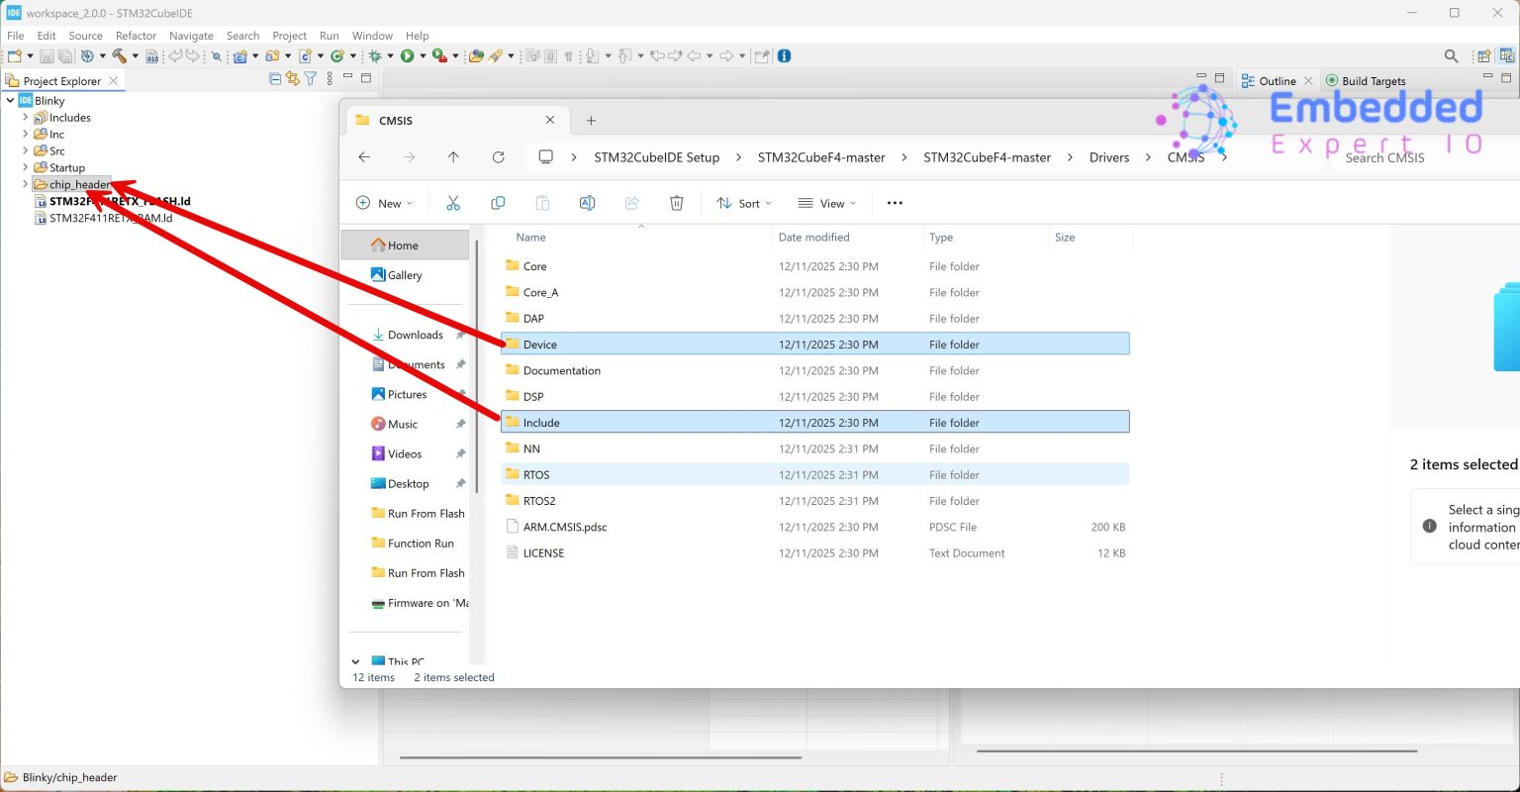Open the Cut icon in File Explorer toolbar
Screen dimensions: 1520x792
pyautogui.click(x=453, y=203)
